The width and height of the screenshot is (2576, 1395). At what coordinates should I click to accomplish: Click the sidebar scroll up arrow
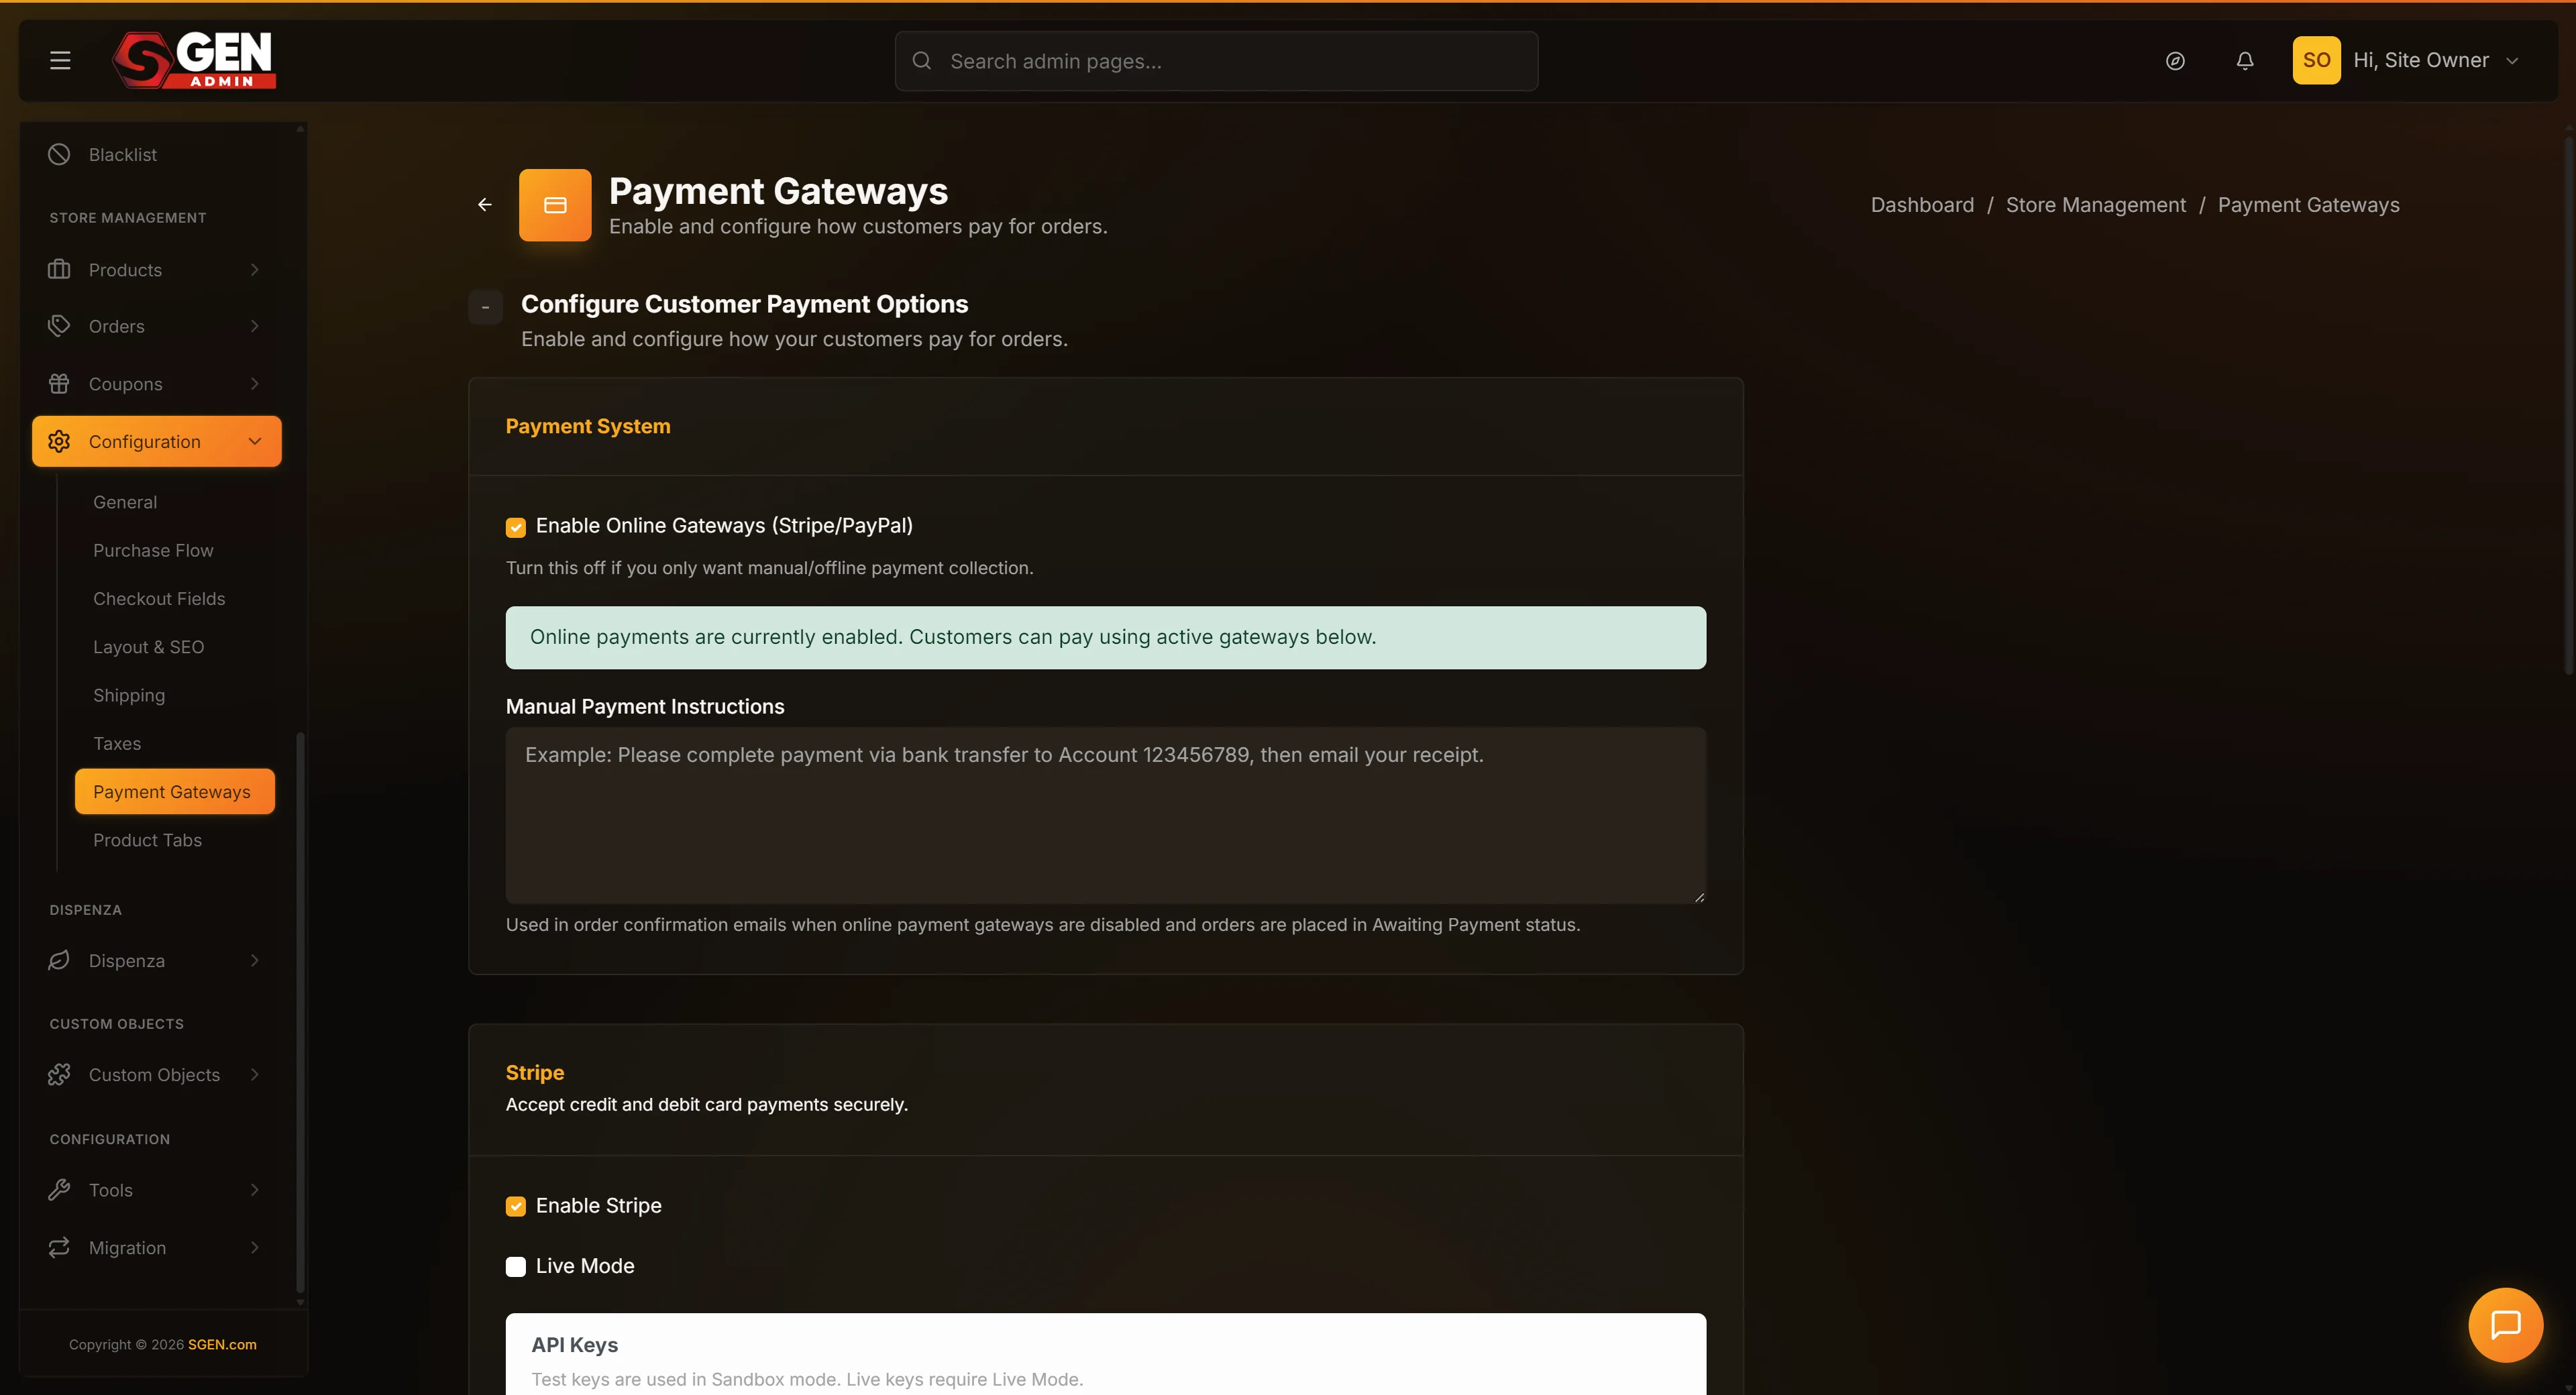click(x=300, y=129)
